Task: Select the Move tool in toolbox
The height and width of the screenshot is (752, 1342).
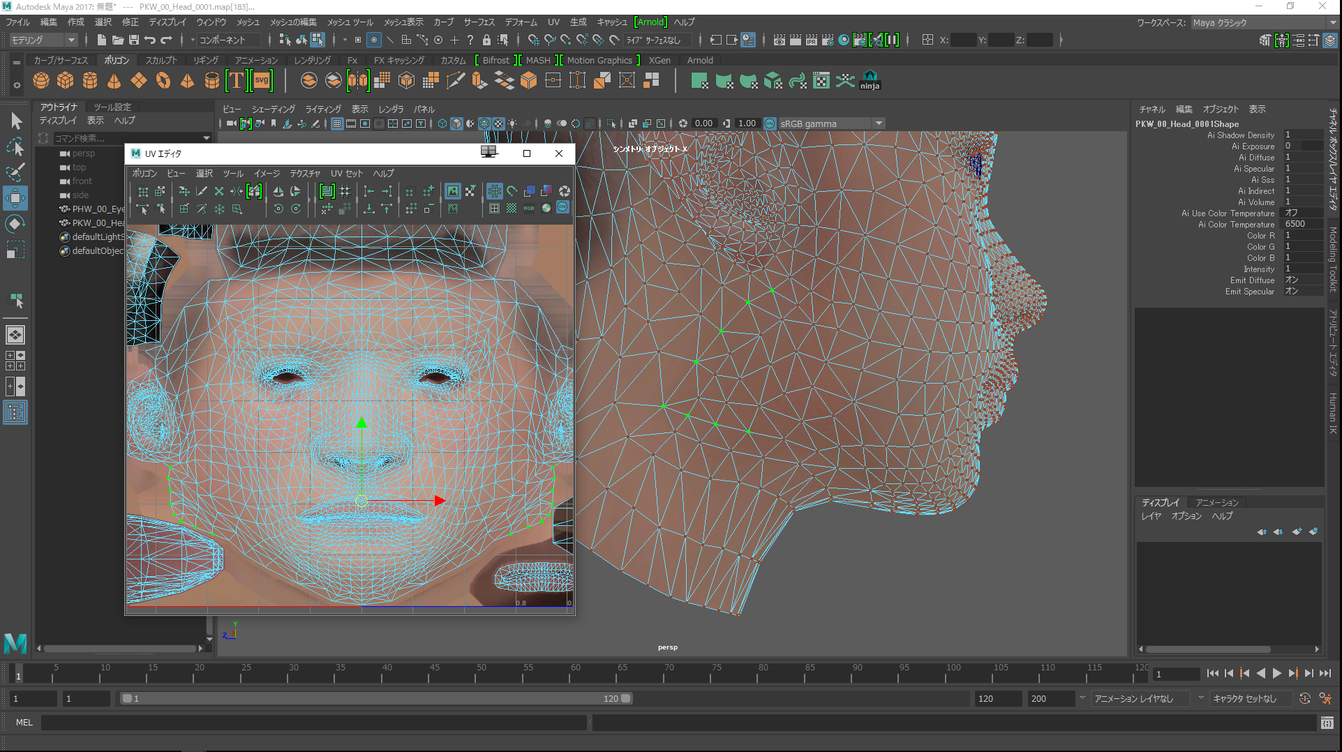Action: pos(15,198)
